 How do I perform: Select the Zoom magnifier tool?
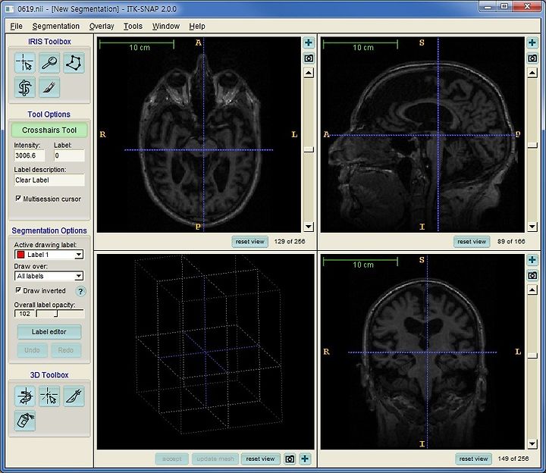click(49, 63)
